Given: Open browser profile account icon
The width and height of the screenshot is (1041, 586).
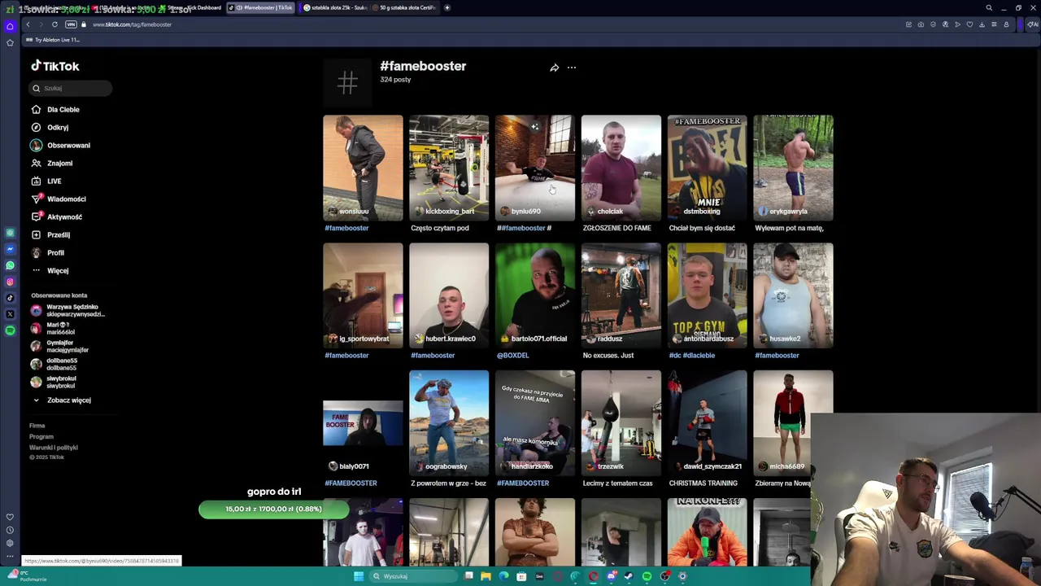Looking at the screenshot, I should 1006,24.
